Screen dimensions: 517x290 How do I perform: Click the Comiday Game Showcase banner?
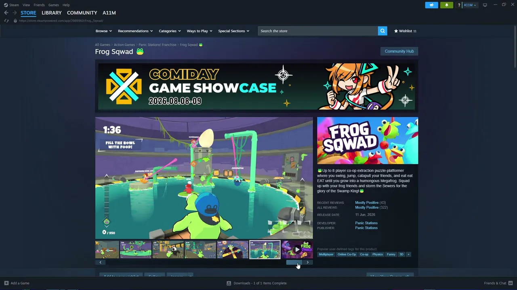pyautogui.click(x=256, y=86)
